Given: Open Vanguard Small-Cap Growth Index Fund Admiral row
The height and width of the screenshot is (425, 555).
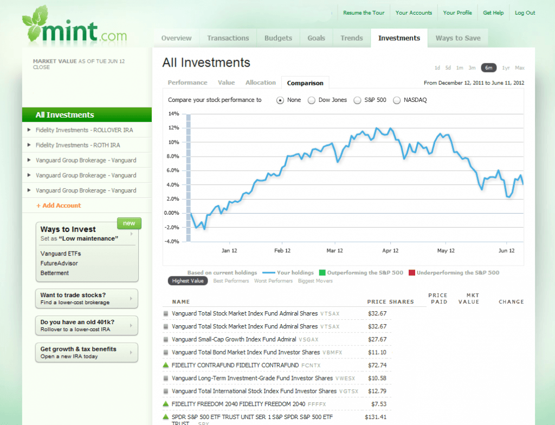Looking at the screenshot, I should pyautogui.click(x=277, y=339).
